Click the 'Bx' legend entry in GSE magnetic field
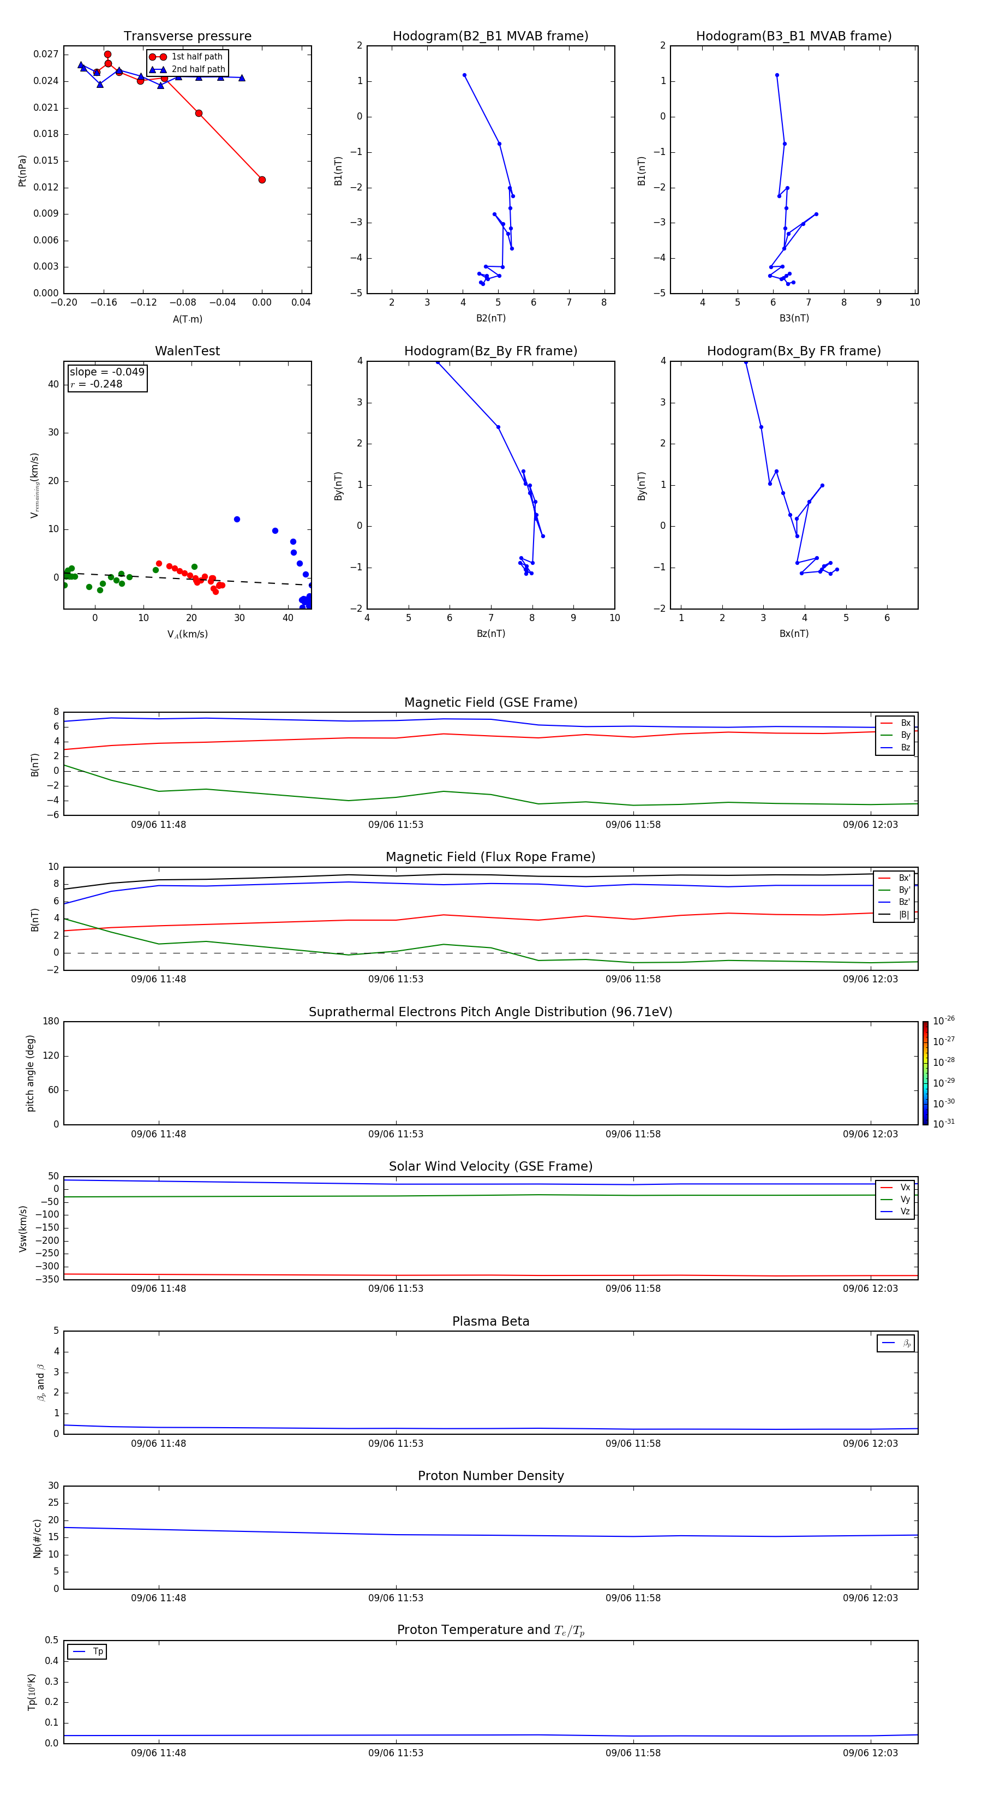 (895, 723)
